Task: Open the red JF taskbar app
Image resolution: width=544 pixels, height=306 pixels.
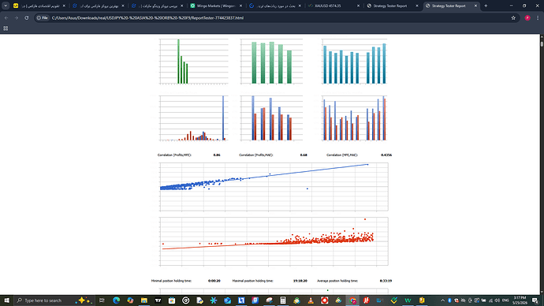Action: pos(367,300)
